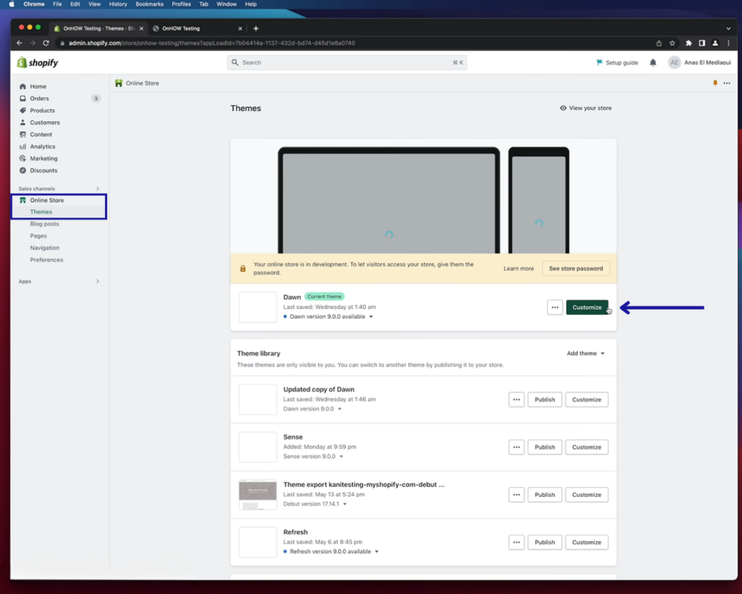742x594 pixels.
Task: Go back in Chrome
Action: click(x=20, y=43)
